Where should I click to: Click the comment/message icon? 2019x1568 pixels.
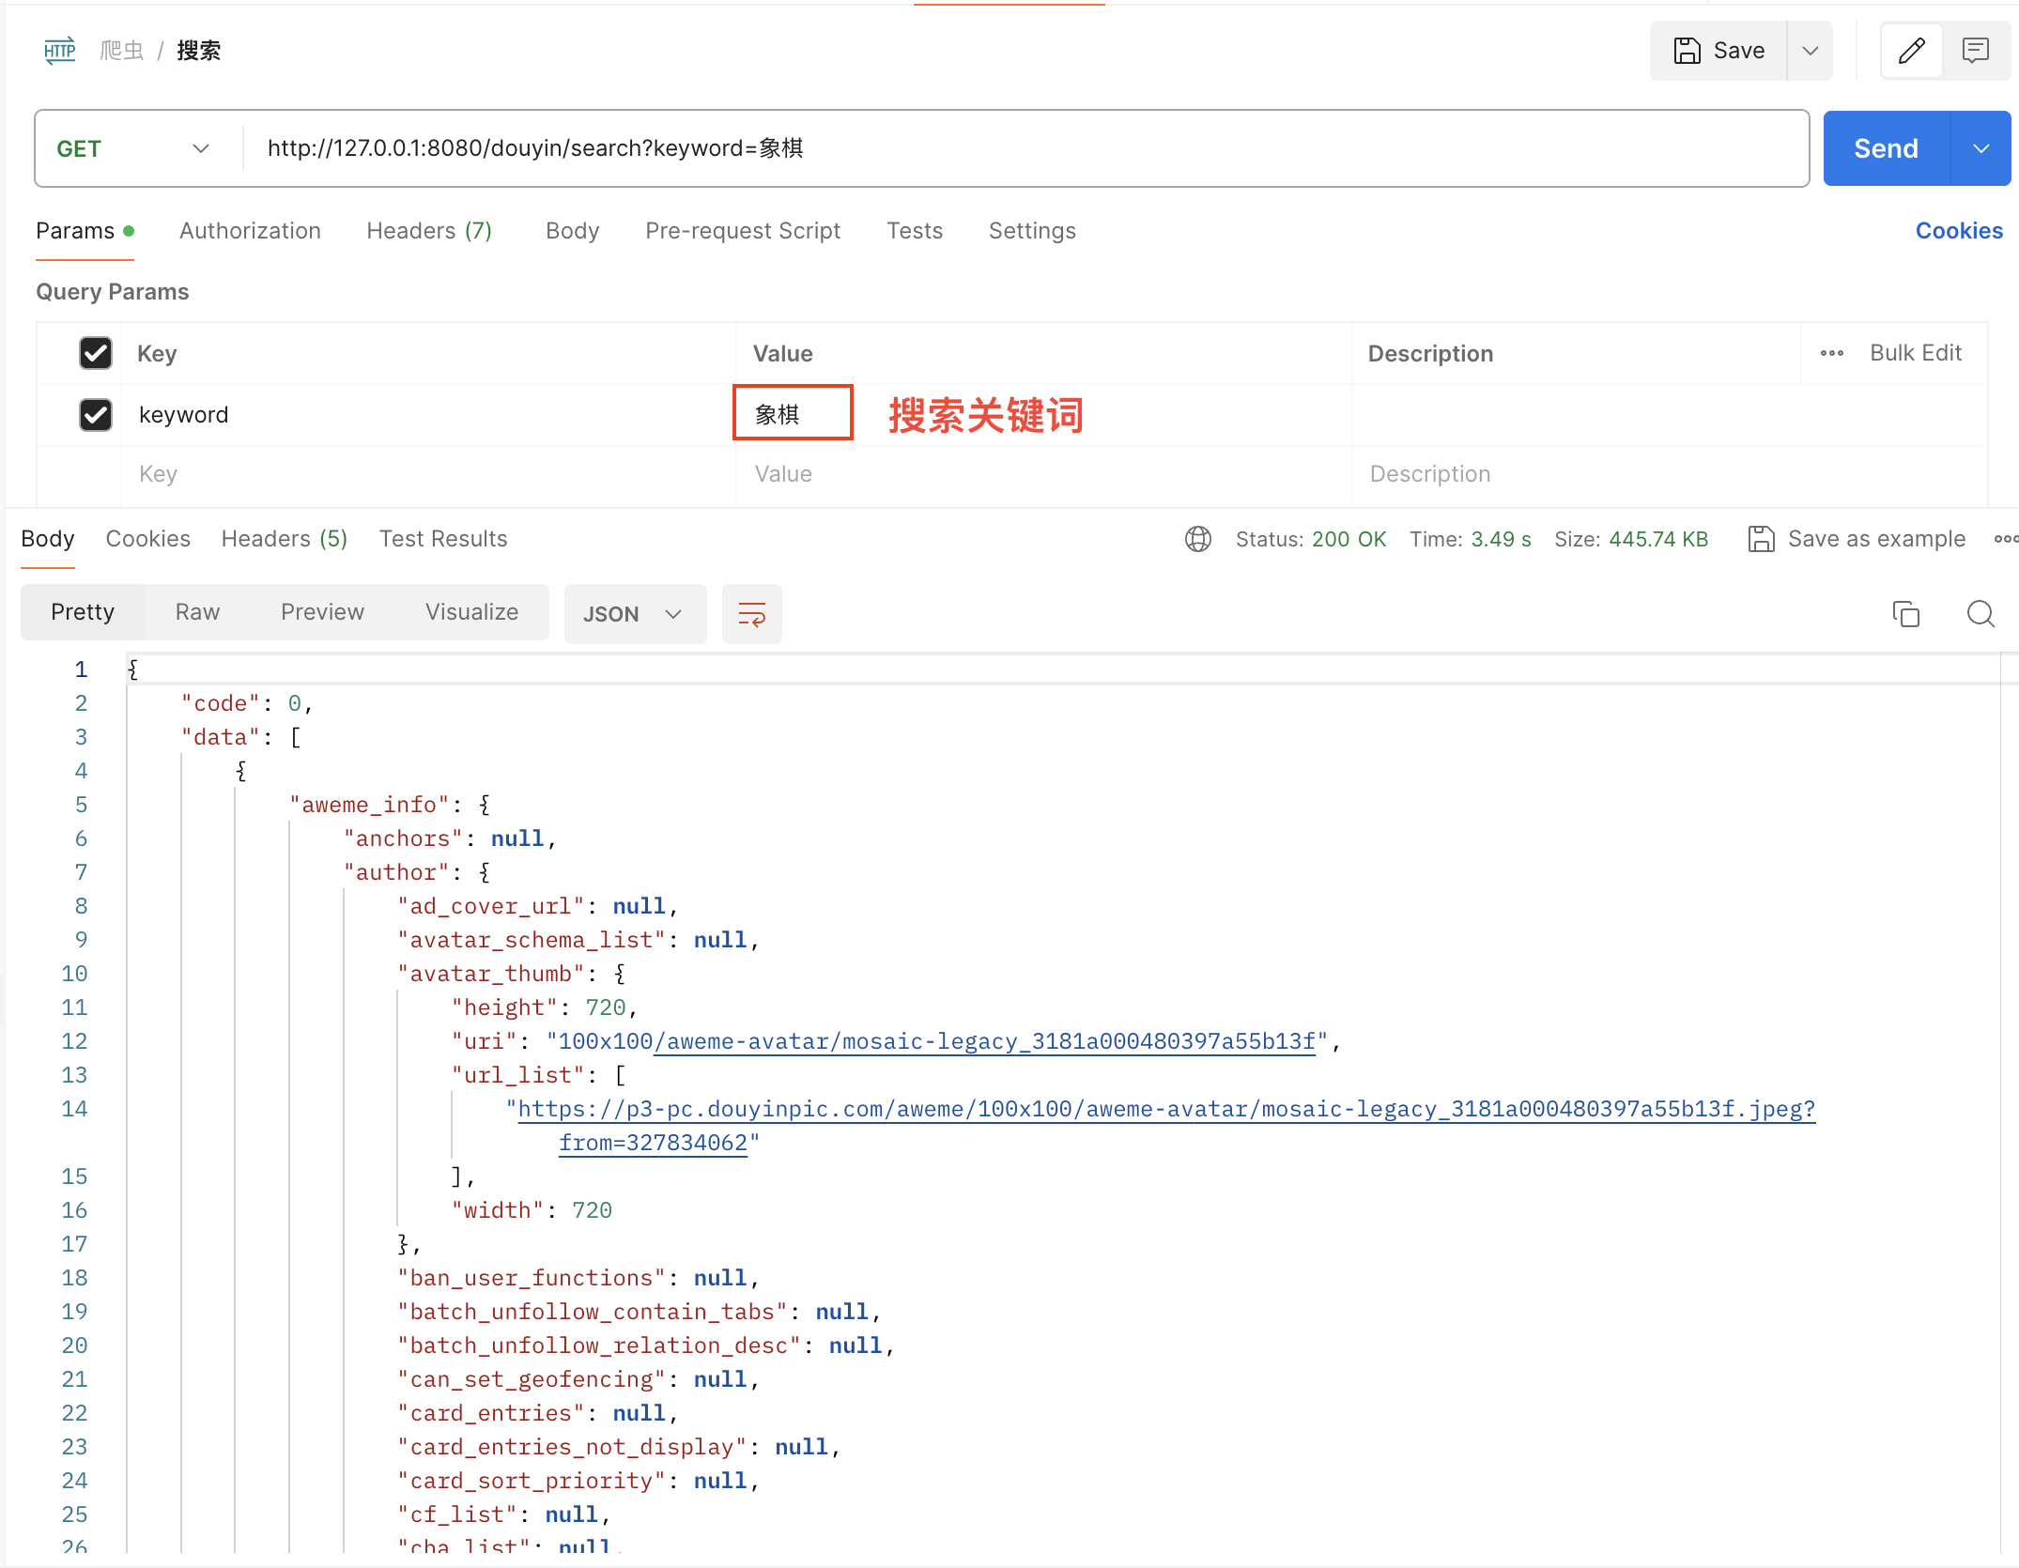pyautogui.click(x=1975, y=51)
